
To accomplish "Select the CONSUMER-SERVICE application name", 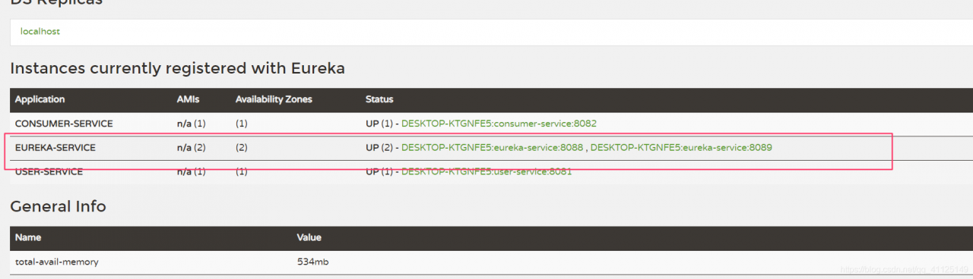I will [64, 124].
